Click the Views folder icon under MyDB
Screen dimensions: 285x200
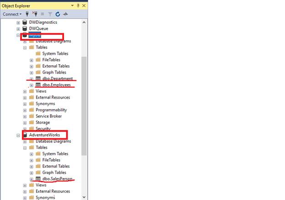32,91
